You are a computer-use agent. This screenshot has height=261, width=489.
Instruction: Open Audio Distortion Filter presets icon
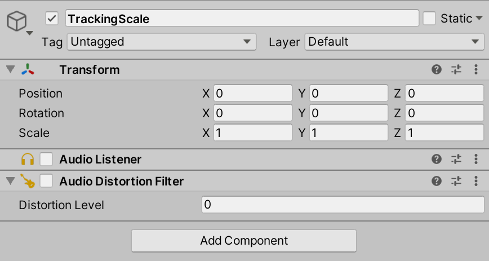pos(456,182)
